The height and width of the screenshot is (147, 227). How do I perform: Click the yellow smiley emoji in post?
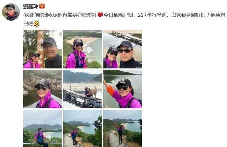coord(36,24)
